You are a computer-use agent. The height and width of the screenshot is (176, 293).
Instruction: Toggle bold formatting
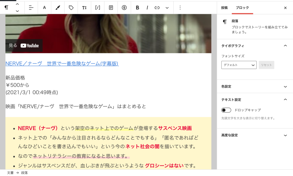point(137,8)
